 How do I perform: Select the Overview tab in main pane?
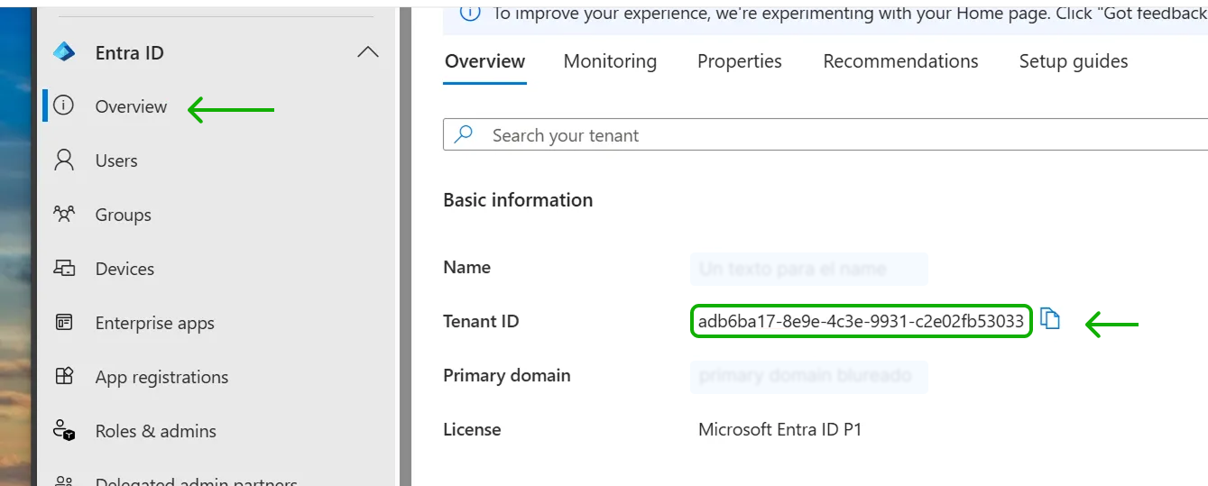pos(484,61)
